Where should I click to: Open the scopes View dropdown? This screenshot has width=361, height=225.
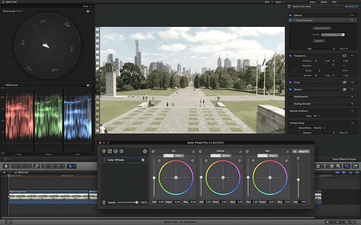coord(87,6)
